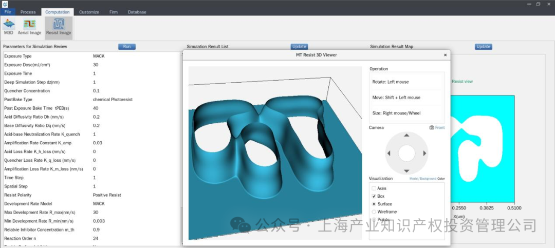Select the Acid-base Neutralization Rate K_quench row
The image size is (555, 248).
click(x=92, y=134)
